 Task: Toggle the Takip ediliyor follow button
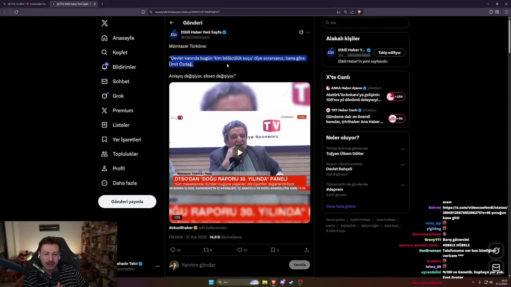390,52
